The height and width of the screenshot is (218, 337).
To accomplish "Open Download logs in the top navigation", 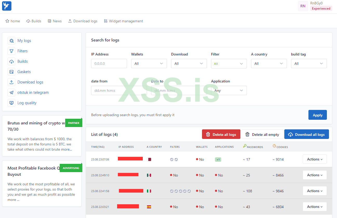I will (x=83, y=21).
